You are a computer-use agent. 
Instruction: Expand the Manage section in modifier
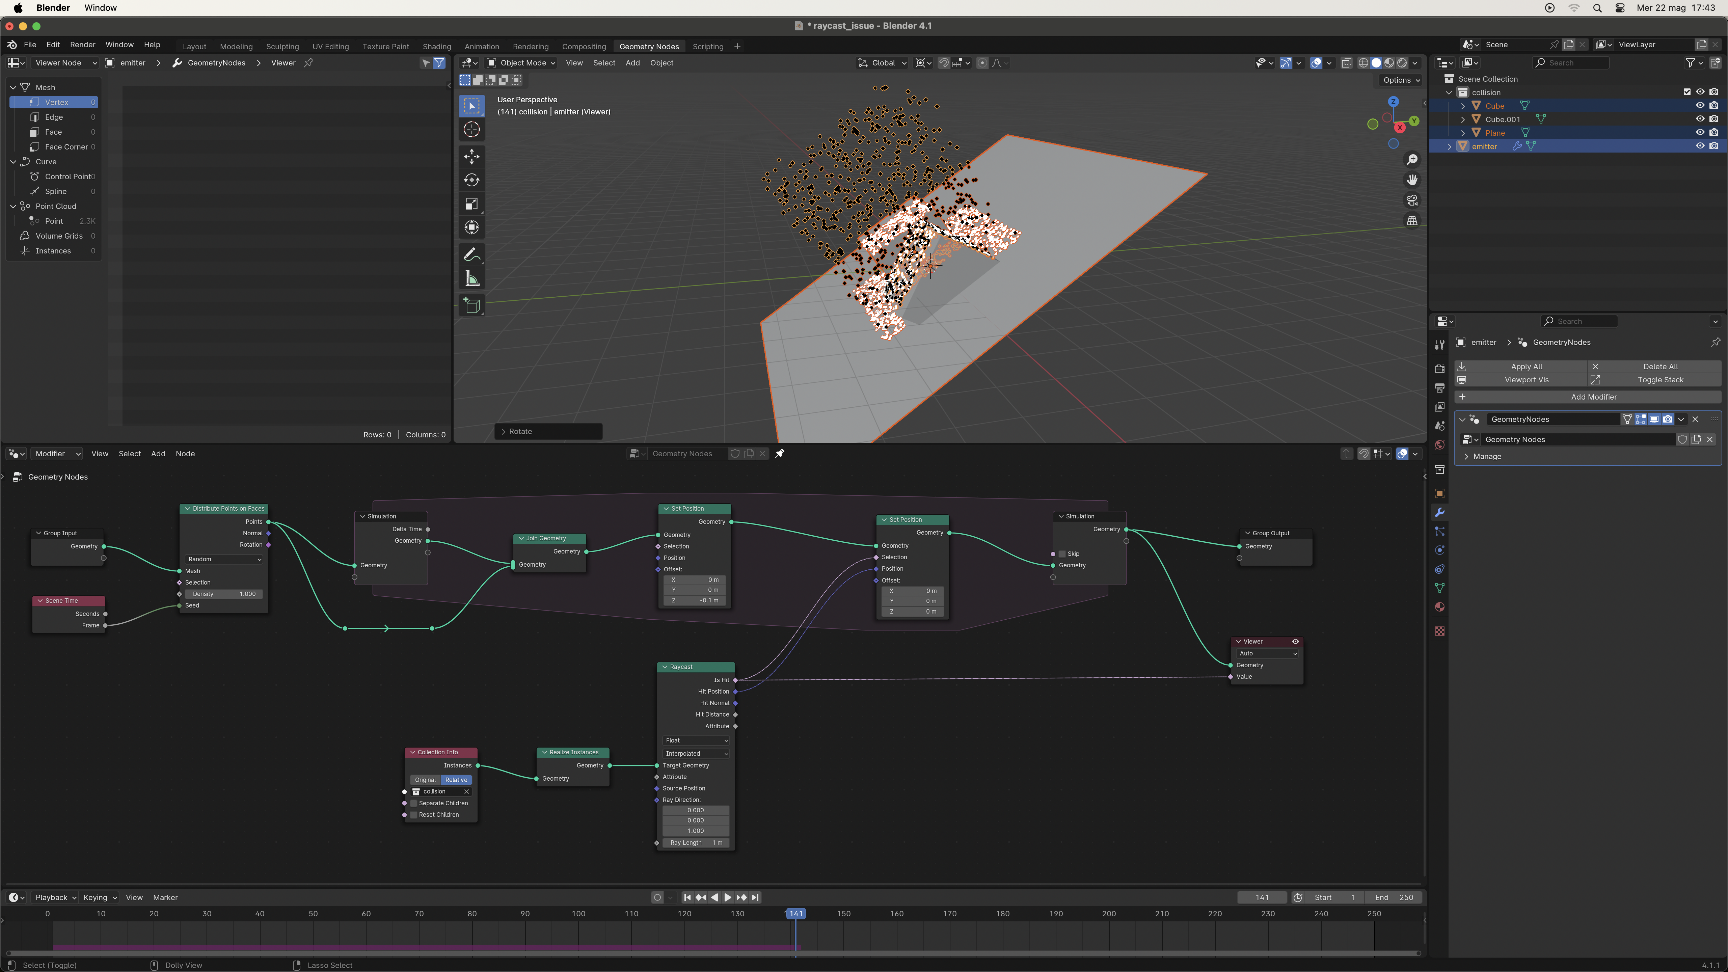click(x=1486, y=456)
